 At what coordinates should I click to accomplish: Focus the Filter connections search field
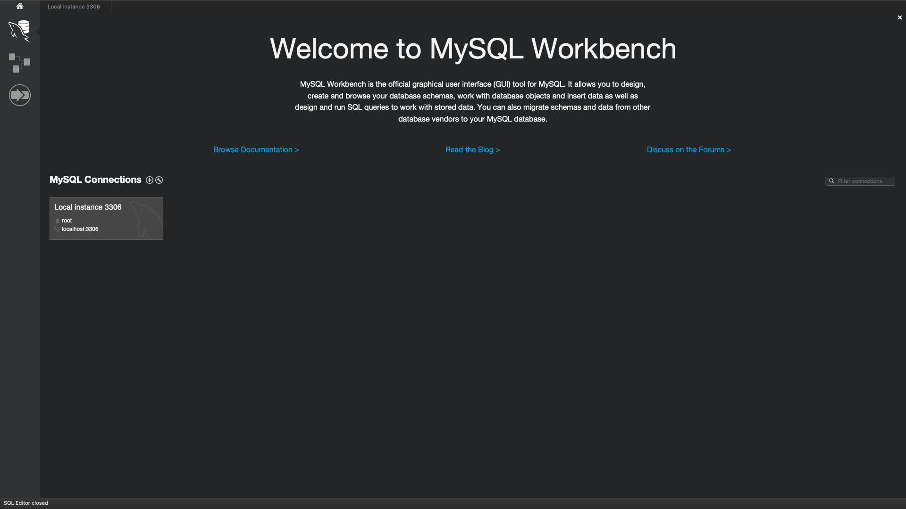pyautogui.click(x=860, y=181)
